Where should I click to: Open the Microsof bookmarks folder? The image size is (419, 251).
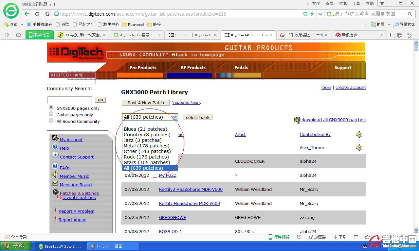click(133, 25)
